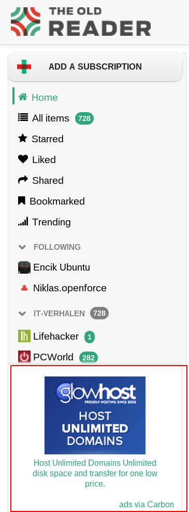Open All items list icon
This screenshot has height=512, width=189.
point(23,117)
